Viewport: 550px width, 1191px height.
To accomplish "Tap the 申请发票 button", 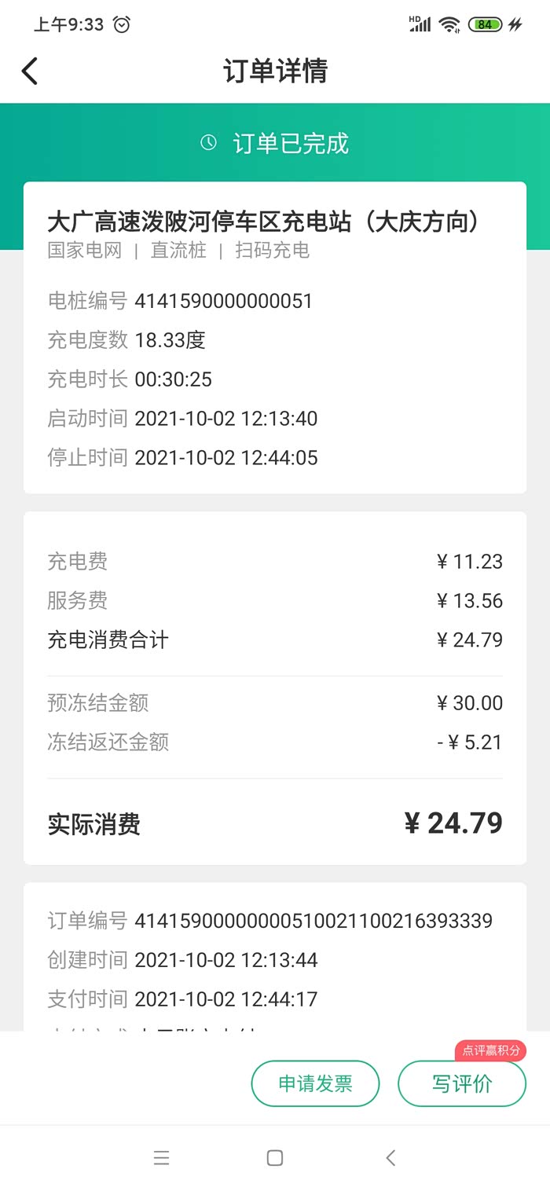I will [315, 1084].
